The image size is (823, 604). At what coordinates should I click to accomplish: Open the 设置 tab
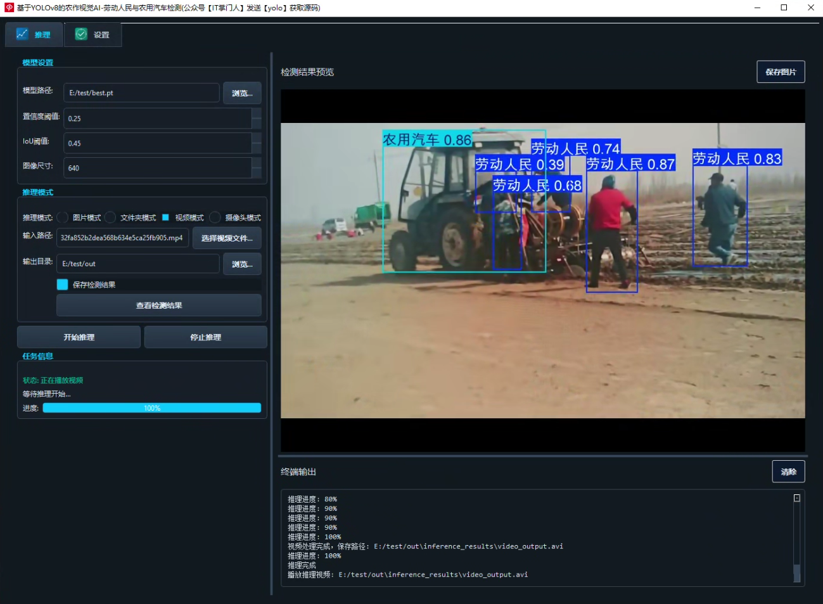(93, 34)
